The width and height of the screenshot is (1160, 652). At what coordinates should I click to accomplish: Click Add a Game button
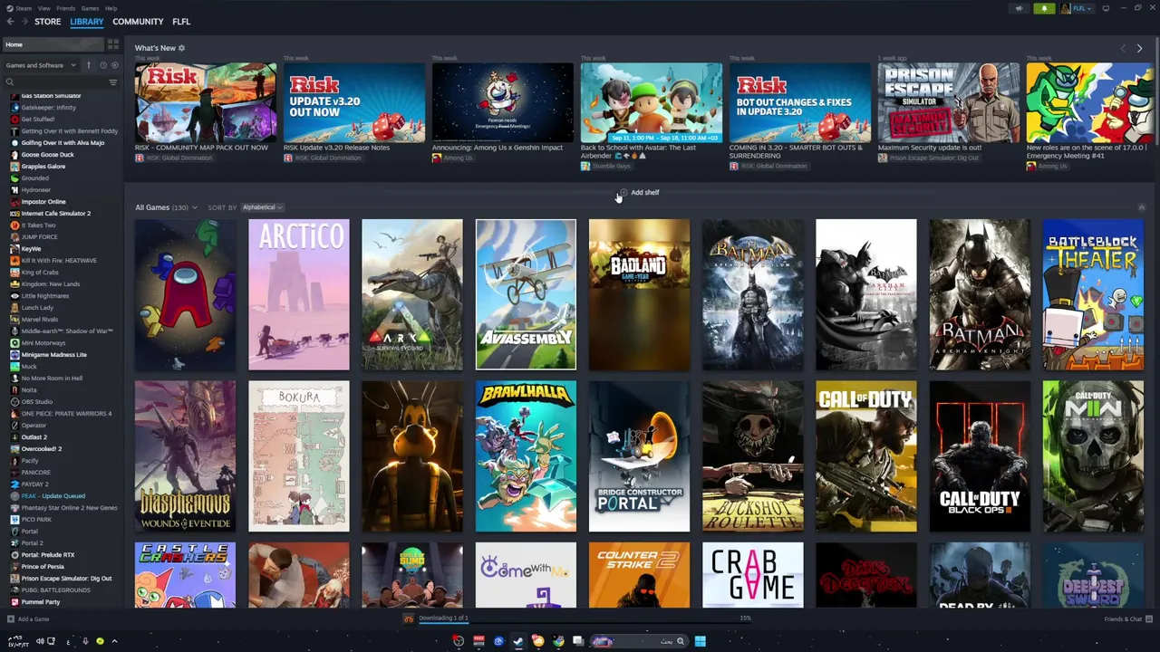(x=28, y=619)
